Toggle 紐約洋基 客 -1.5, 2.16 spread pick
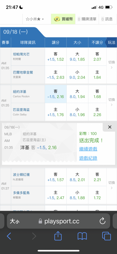 pos(56,94)
